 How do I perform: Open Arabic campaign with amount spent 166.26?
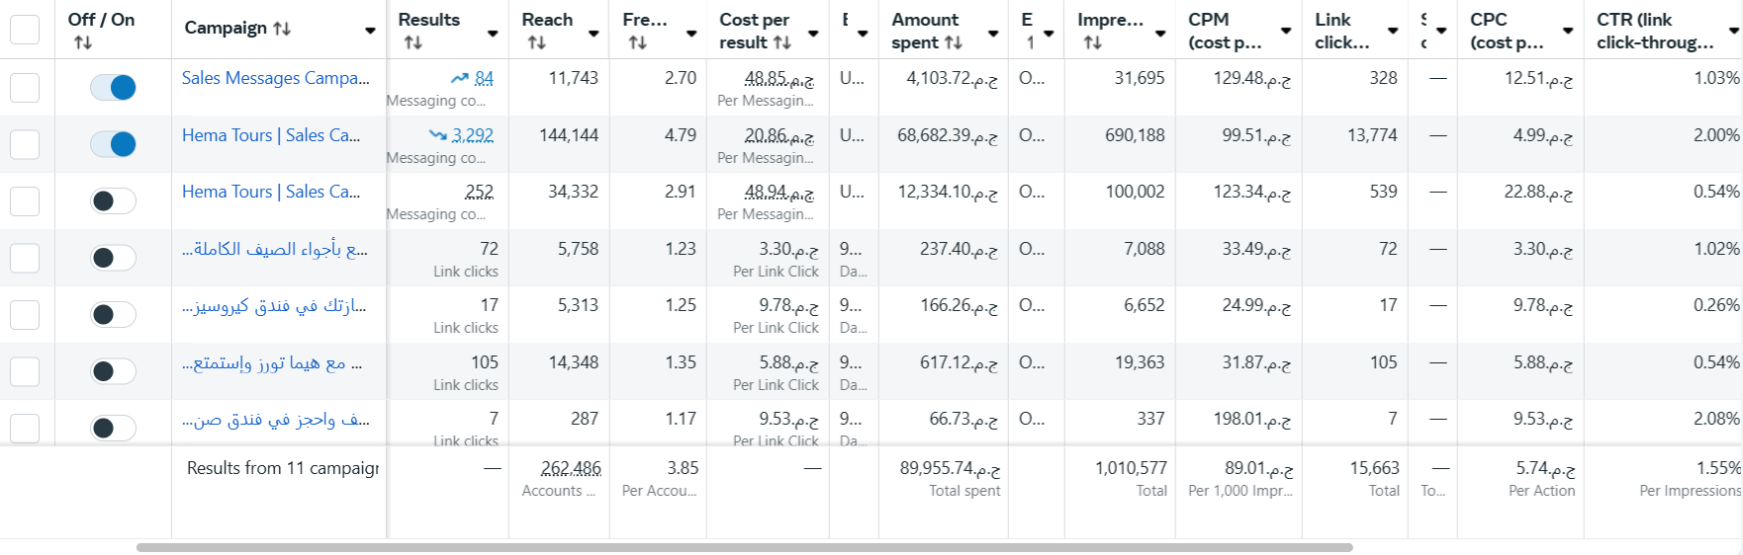(x=274, y=305)
